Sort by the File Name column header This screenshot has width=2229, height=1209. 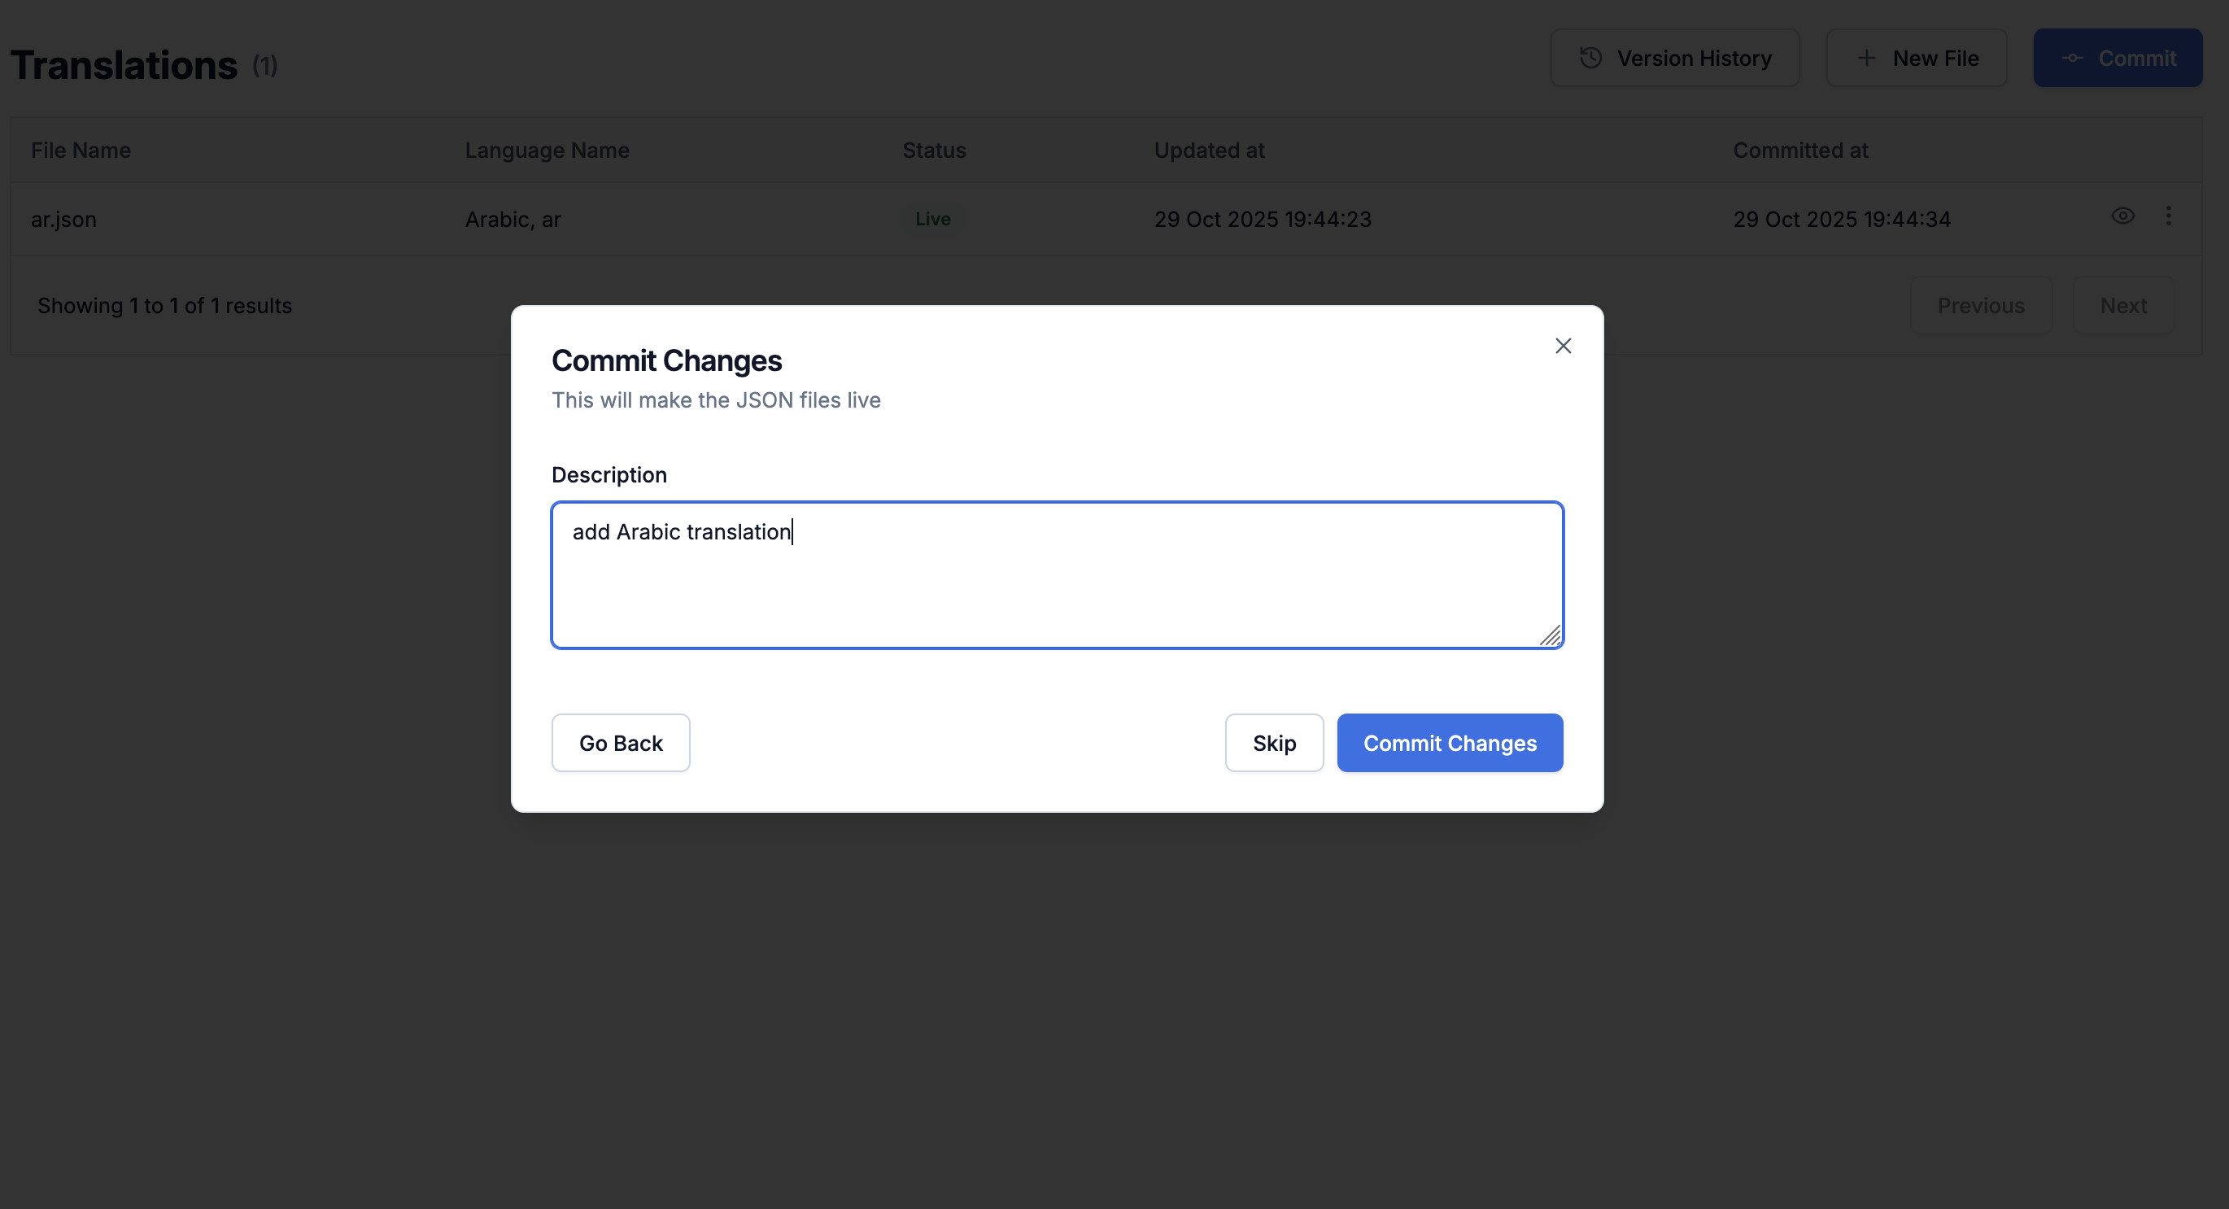(x=80, y=150)
